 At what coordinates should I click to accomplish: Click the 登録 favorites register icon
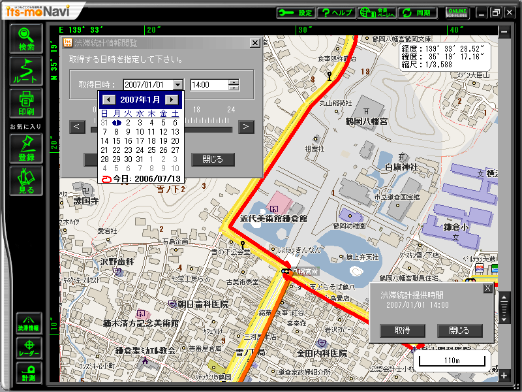point(26,148)
